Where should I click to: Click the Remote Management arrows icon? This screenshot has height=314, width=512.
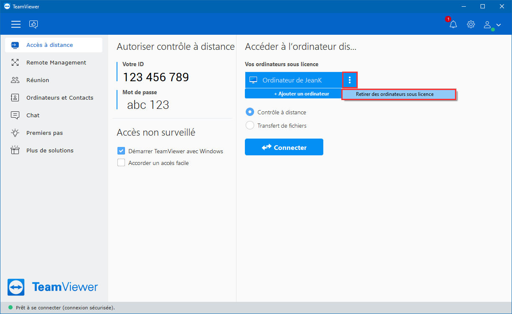point(15,62)
